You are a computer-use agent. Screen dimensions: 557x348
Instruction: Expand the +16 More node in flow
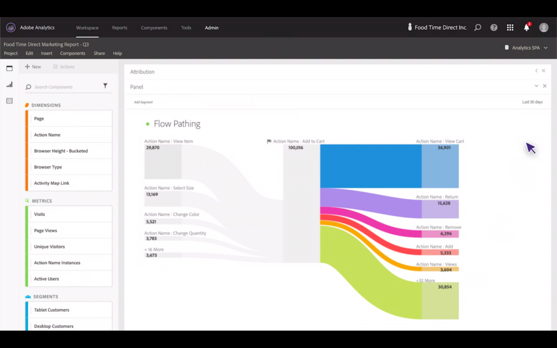154,249
